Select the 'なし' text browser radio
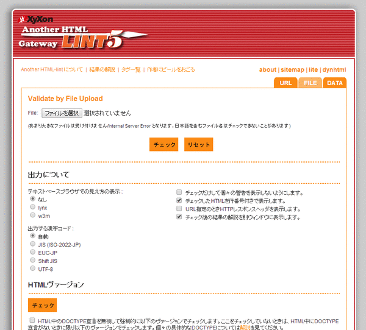The image size is (366, 330). click(x=33, y=199)
